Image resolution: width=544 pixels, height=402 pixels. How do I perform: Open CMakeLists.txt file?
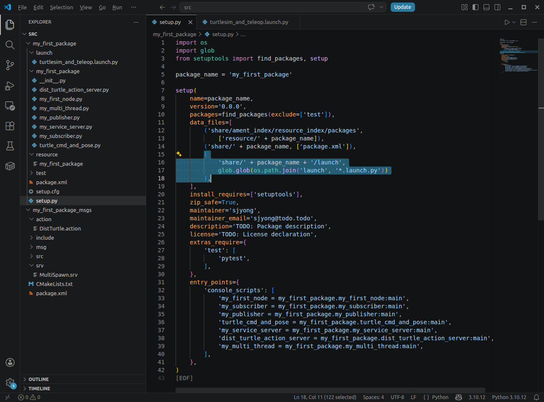54,284
